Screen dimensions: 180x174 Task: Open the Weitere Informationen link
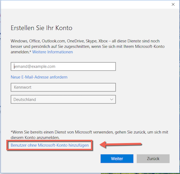52,52
